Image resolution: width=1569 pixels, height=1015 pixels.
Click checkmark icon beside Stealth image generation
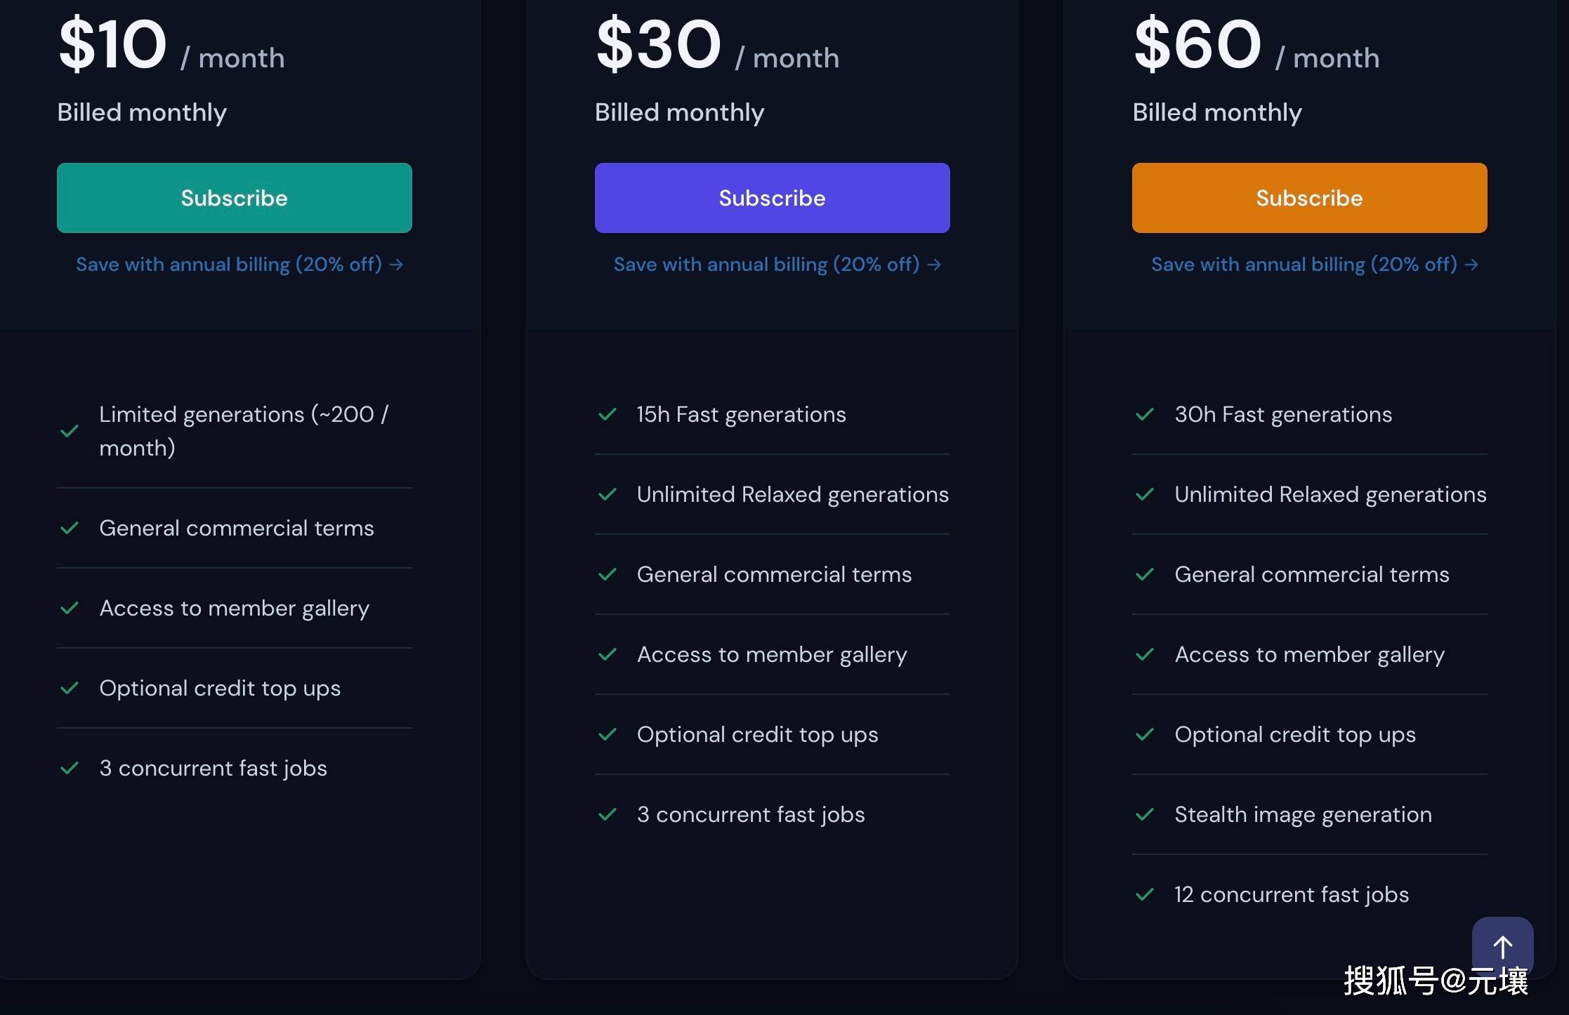pyautogui.click(x=1145, y=814)
